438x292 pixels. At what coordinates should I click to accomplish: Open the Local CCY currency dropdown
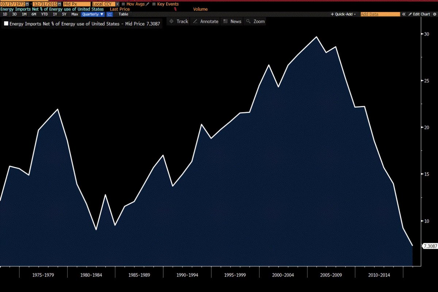(118, 4)
